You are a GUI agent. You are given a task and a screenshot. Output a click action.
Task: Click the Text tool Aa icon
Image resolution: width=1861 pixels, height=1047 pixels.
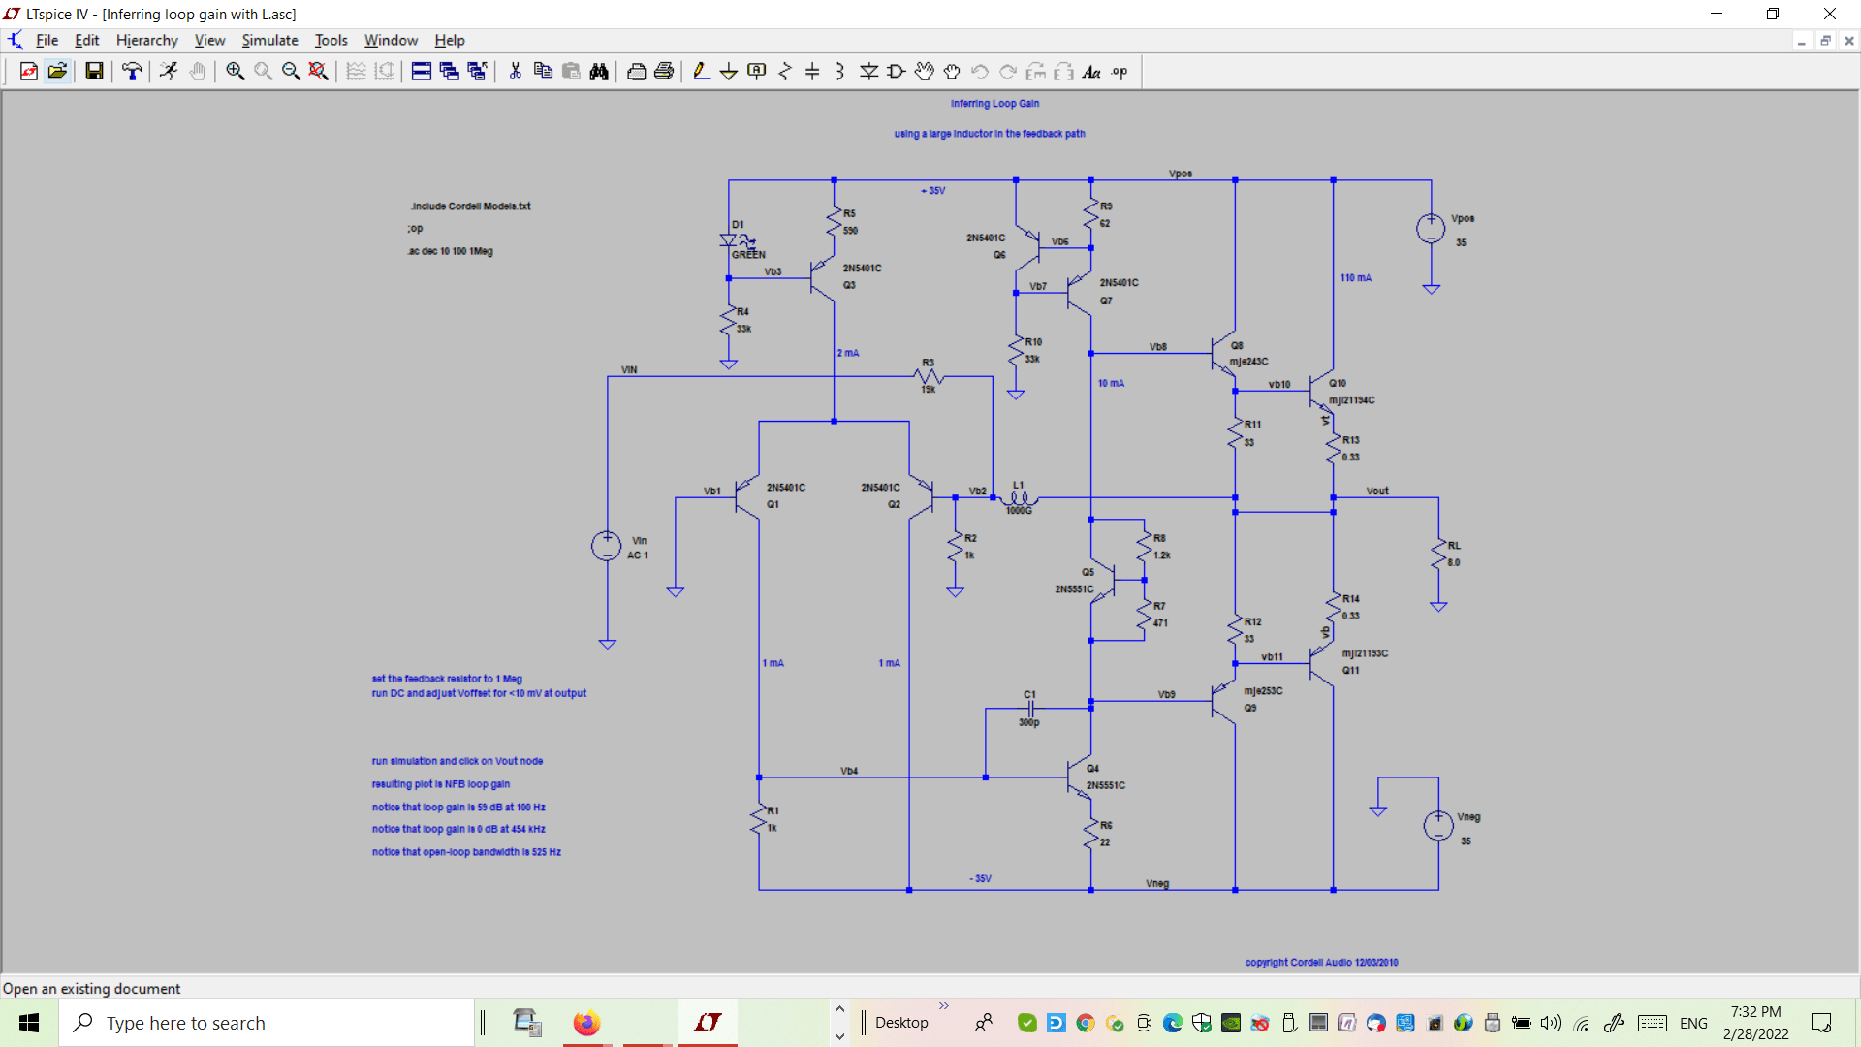[1091, 72]
